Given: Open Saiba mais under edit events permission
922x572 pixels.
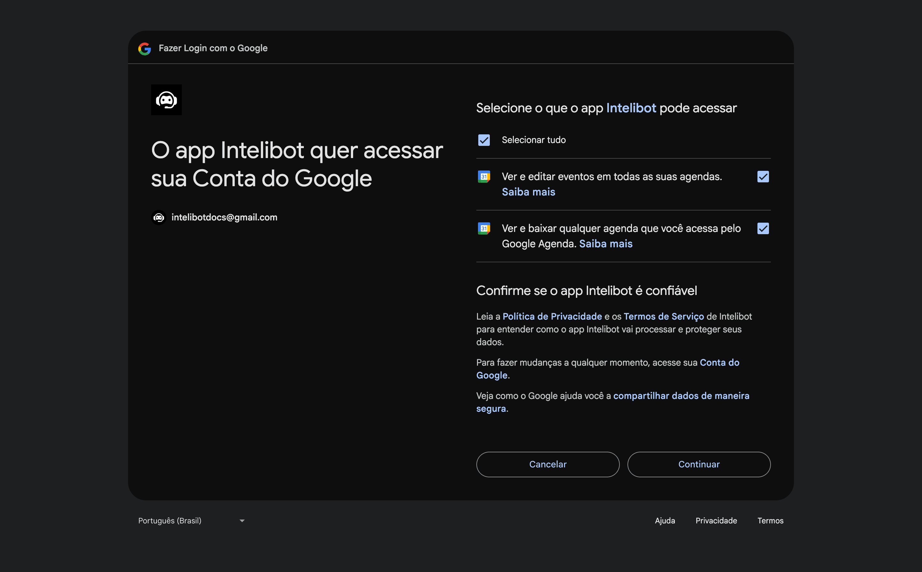Looking at the screenshot, I should 528,192.
